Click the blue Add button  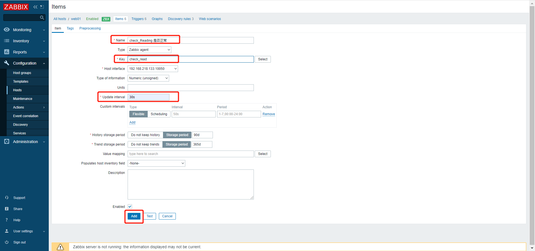(x=134, y=216)
